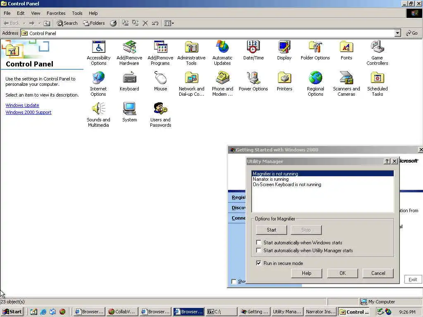This screenshot has width=423, height=317.
Task: Open the System applet
Action: [x=129, y=112]
